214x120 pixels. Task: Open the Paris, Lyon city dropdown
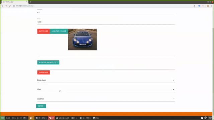(106, 80)
